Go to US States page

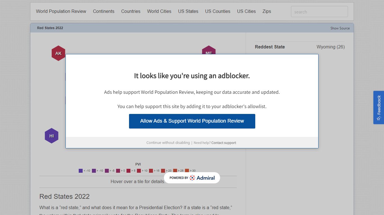click(188, 11)
